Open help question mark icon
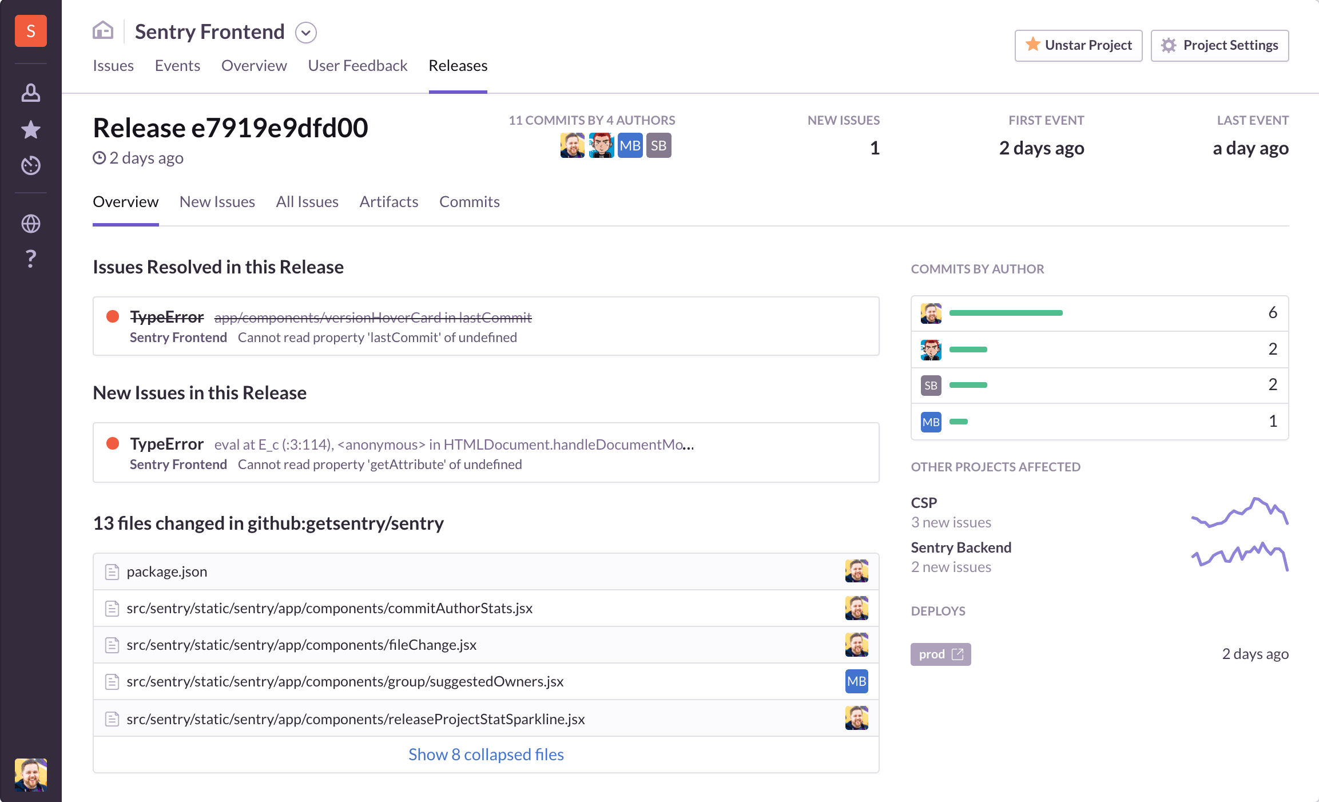Image resolution: width=1319 pixels, height=802 pixels. (x=30, y=259)
